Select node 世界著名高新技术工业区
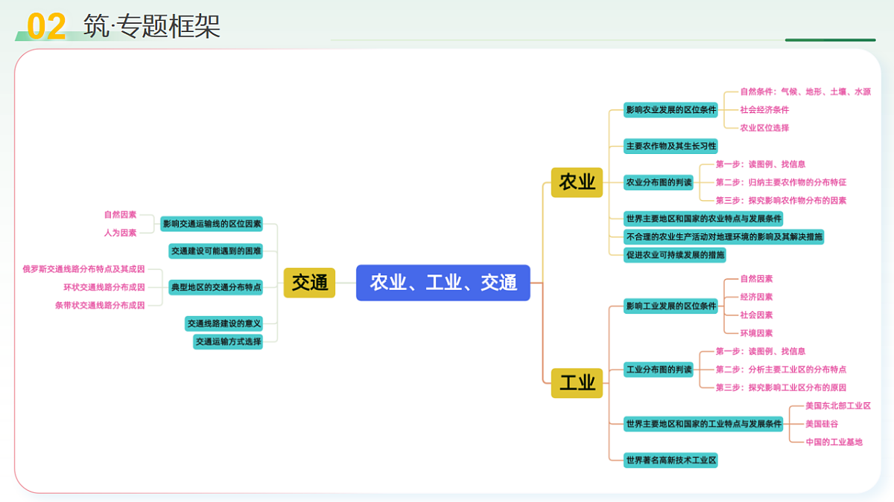Screen dimensions: 894x502 pyautogui.click(x=671, y=460)
